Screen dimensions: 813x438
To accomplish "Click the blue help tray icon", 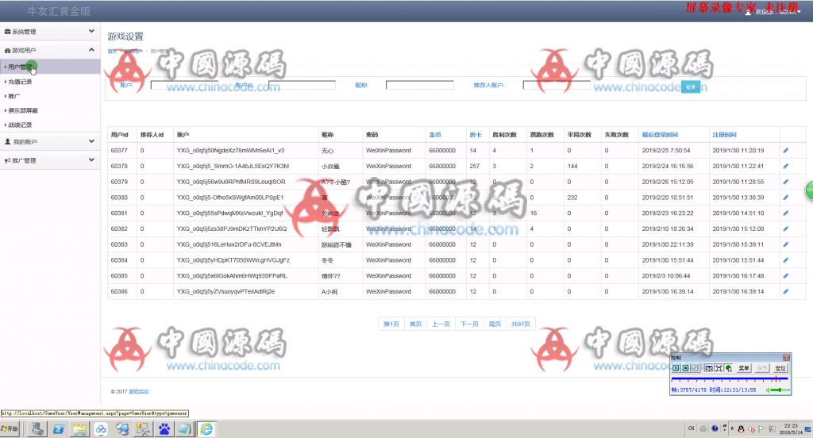I will 715,428.
